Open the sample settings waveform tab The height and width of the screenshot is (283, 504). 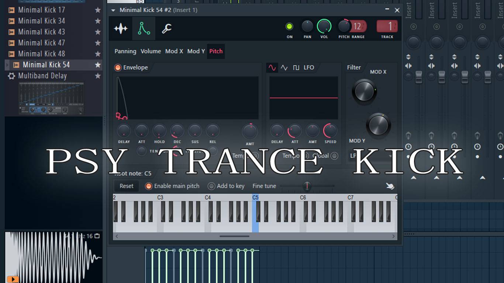[121, 28]
